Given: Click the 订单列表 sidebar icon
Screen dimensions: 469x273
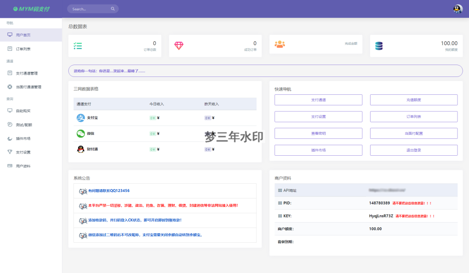Looking at the screenshot, I should pos(10,49).
